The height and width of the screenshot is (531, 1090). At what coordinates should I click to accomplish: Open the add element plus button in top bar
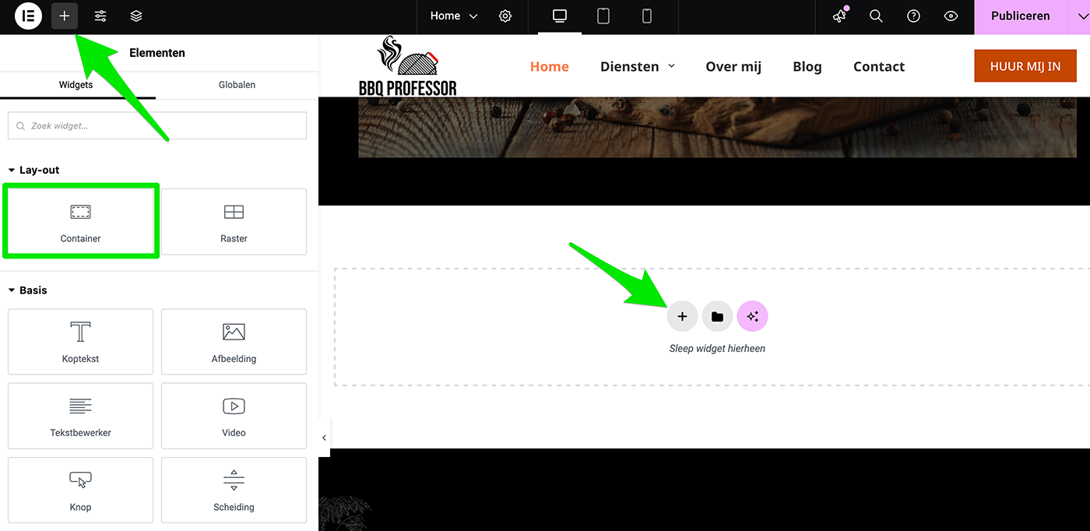(65, 16)
